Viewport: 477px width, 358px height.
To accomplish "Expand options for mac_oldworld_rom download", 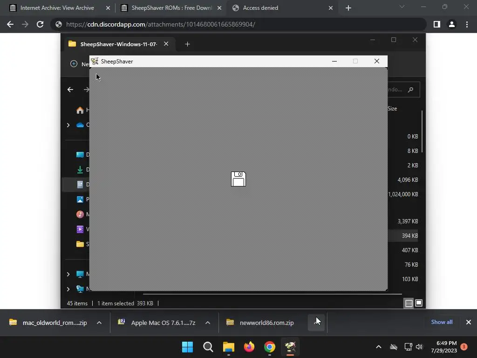I will pos(99,323).
